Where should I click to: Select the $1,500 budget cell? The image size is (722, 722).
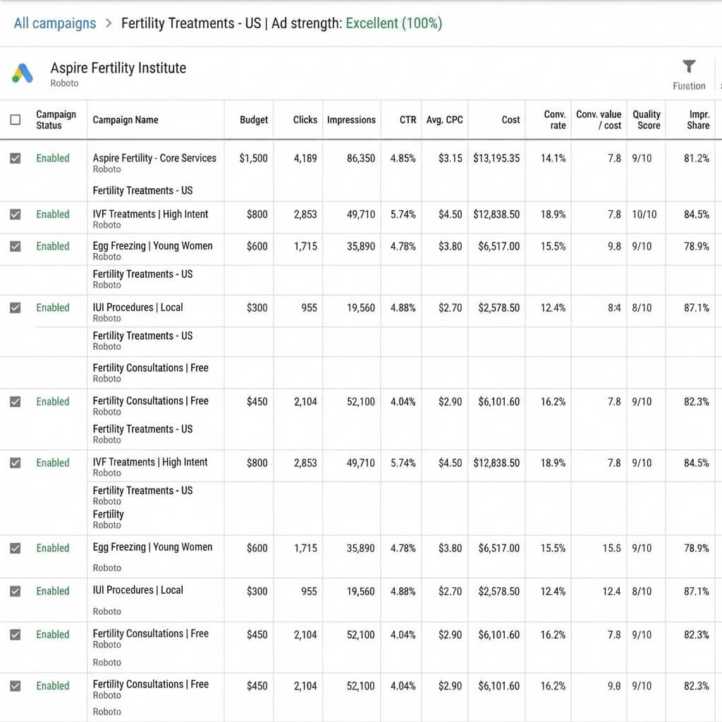pyautogui.click(x=253, y=159)
